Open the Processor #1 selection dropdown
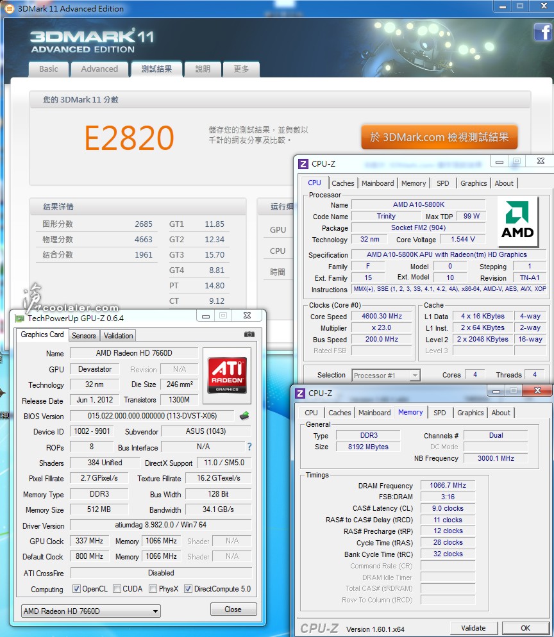 [386, 376]
